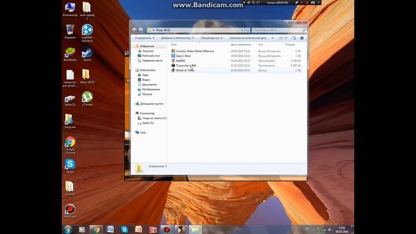Select the gmail accounts text file on desktop
416x234 pixels.
coord(70,78)
